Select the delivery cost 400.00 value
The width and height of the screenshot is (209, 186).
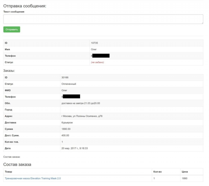coord(65,136)
